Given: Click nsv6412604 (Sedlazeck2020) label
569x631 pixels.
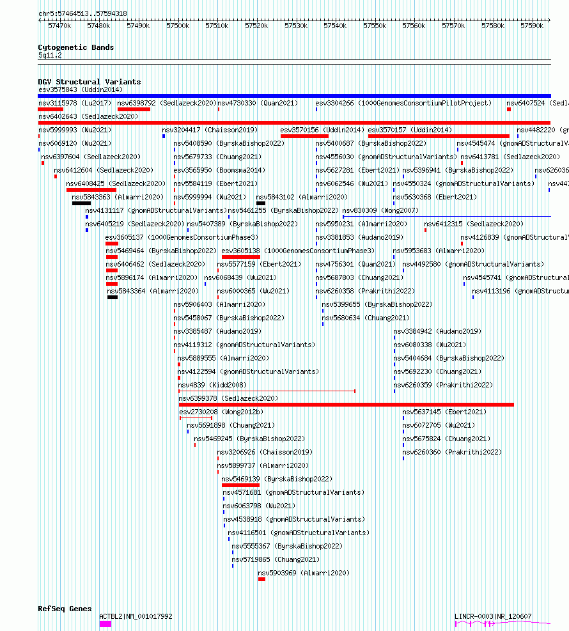Looking at the screenshot, I should click(x=104, y=170).
